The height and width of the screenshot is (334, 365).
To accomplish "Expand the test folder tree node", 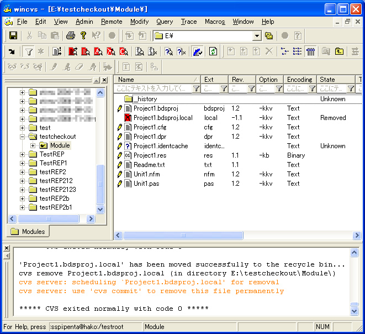I will 22,128.
